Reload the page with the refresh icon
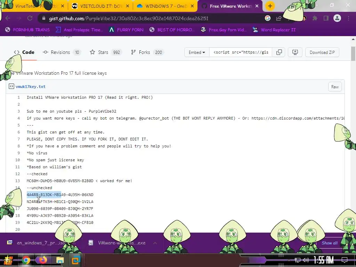356x267 pixels. (x=30, y=18)
